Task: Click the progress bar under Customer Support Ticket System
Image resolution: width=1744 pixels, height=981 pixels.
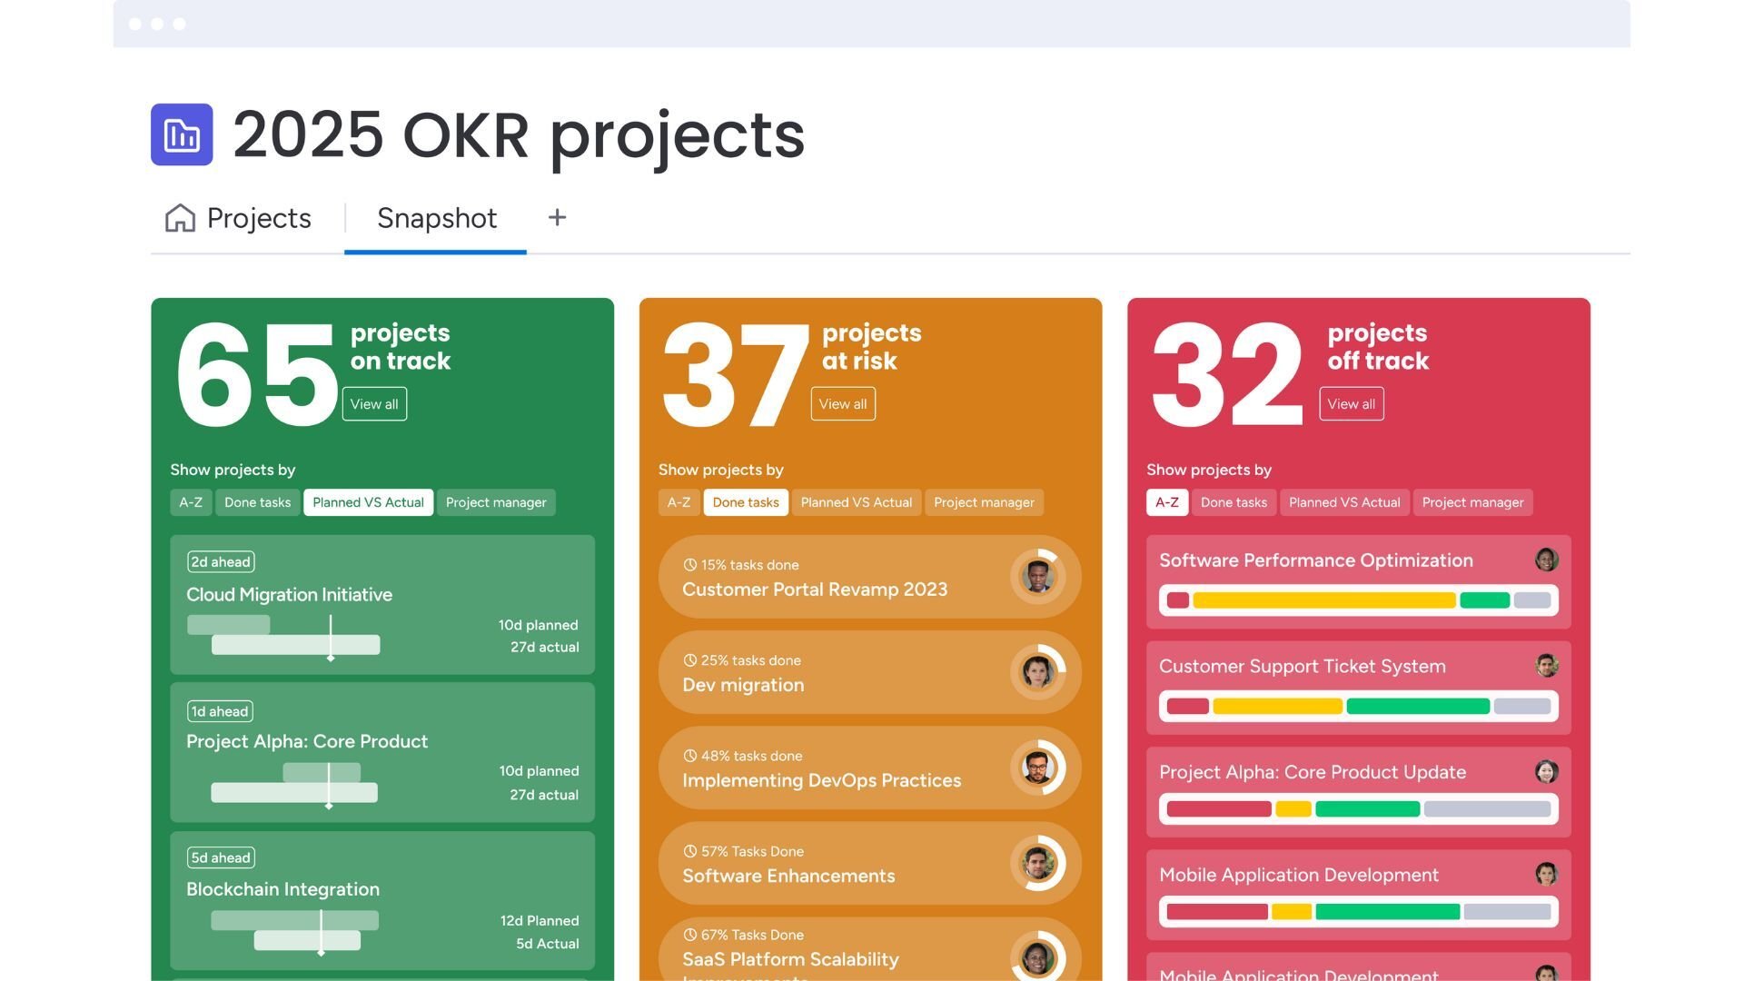Action: 1356,704
